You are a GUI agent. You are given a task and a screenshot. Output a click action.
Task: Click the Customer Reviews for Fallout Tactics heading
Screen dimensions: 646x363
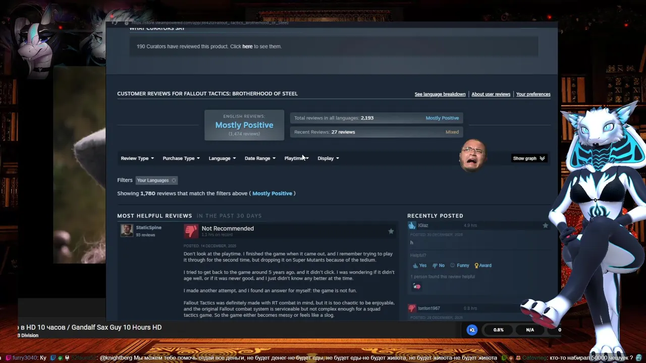(207, 94)
